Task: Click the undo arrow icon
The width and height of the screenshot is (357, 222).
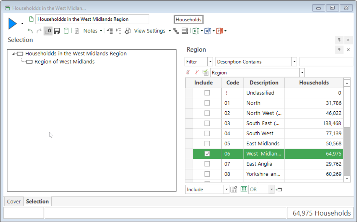Action: (30, 31)
